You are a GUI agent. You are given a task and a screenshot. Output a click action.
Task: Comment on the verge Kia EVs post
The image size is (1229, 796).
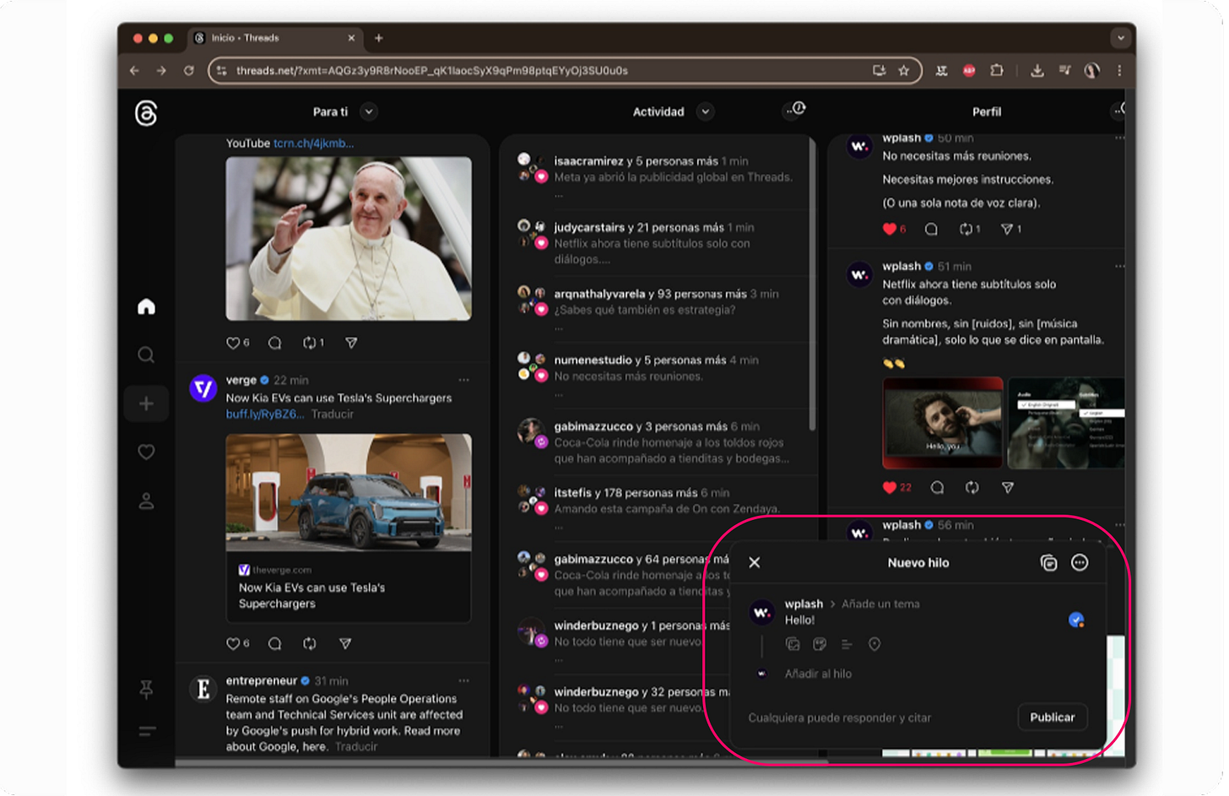(274, 643)
